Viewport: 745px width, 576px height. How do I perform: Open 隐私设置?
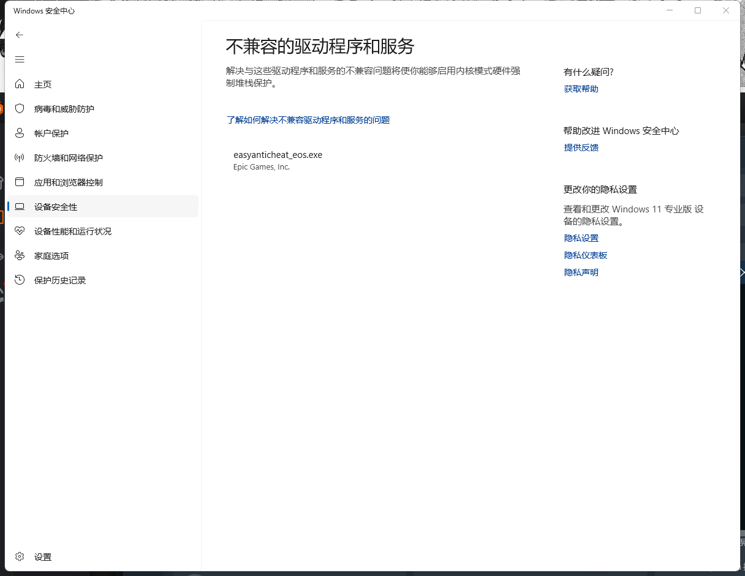(x=580, y=238)
